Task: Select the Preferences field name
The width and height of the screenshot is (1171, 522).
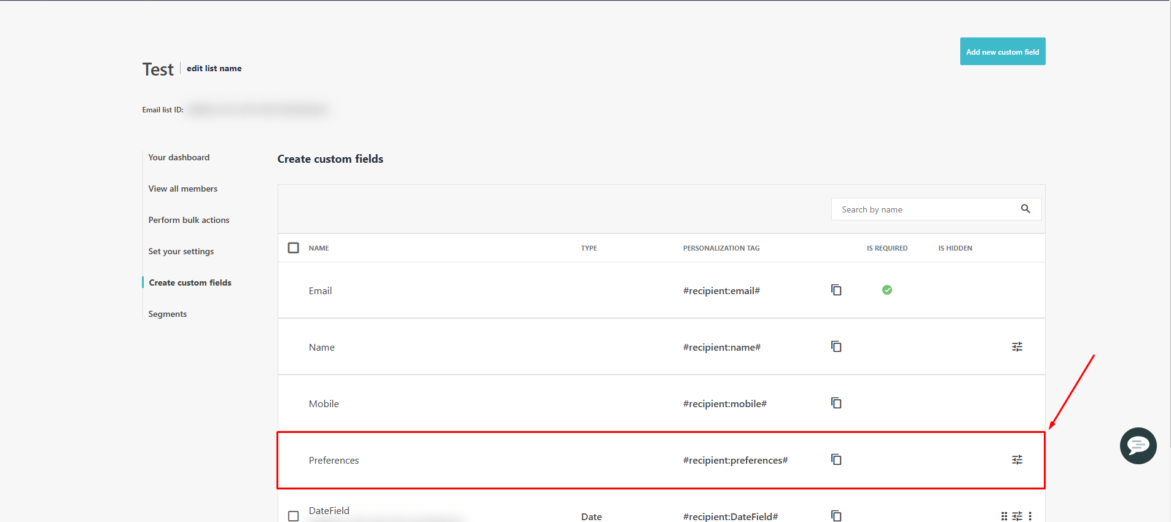Action: [x=334, y=460]
